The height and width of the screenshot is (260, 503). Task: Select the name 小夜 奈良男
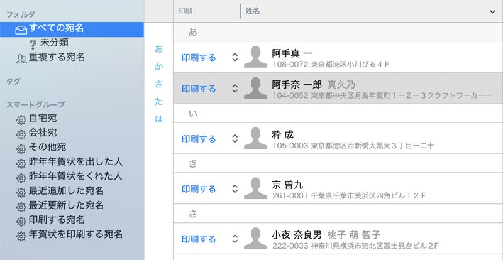(297, 235)
